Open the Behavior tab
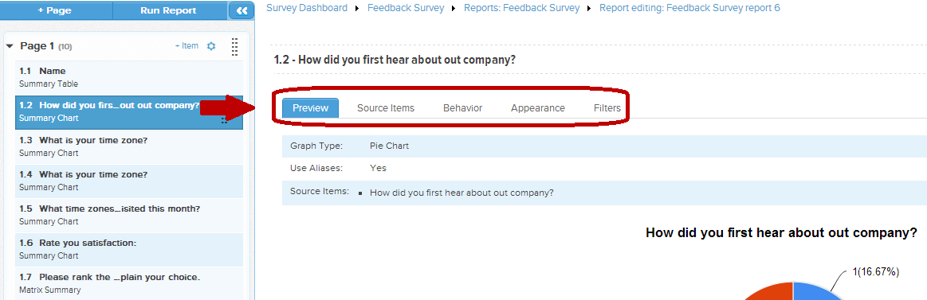927x300 pixels. pos(463,108)
